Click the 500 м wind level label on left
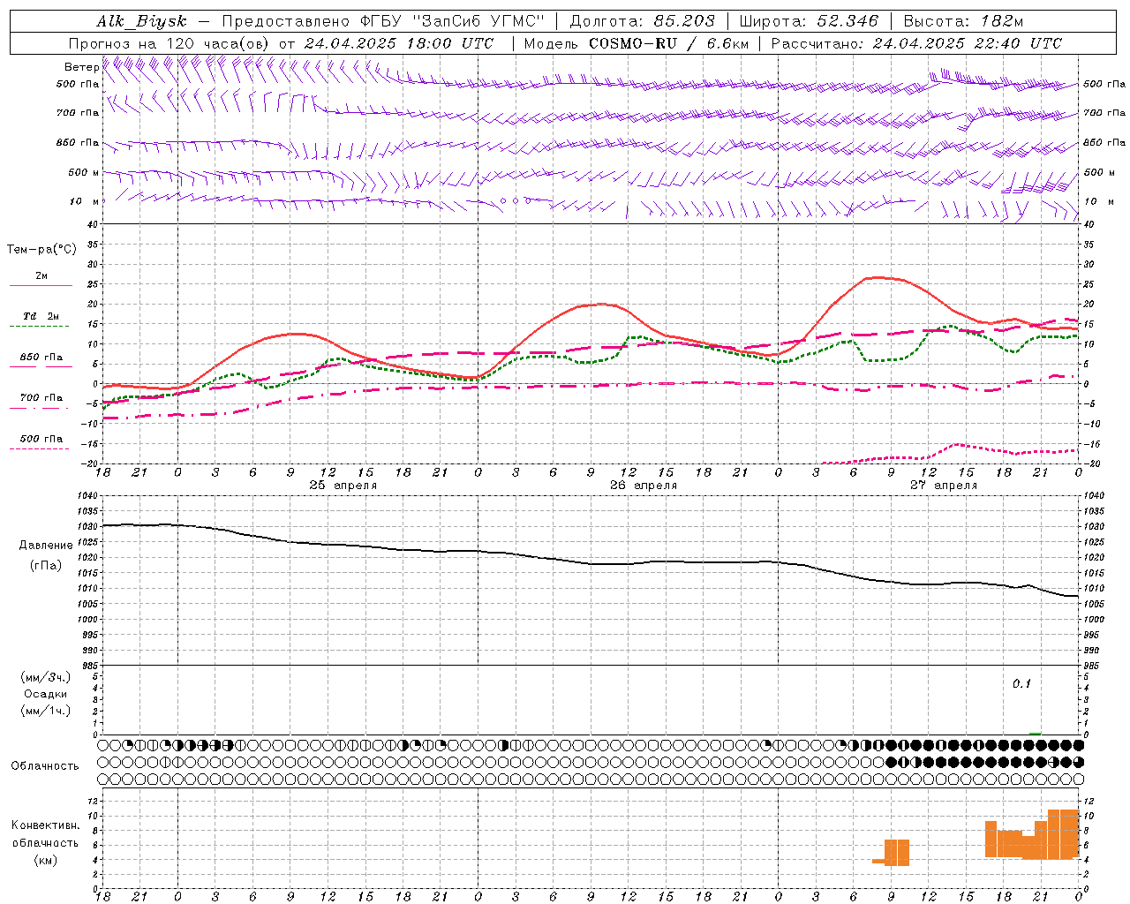Viewport: 1130px width, 904px height. pos(84,172)
